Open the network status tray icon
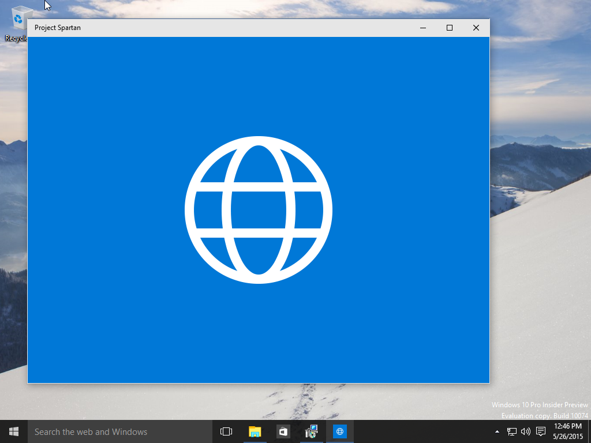The width and height of the screenshot is (591, 443). click(511, 431)
